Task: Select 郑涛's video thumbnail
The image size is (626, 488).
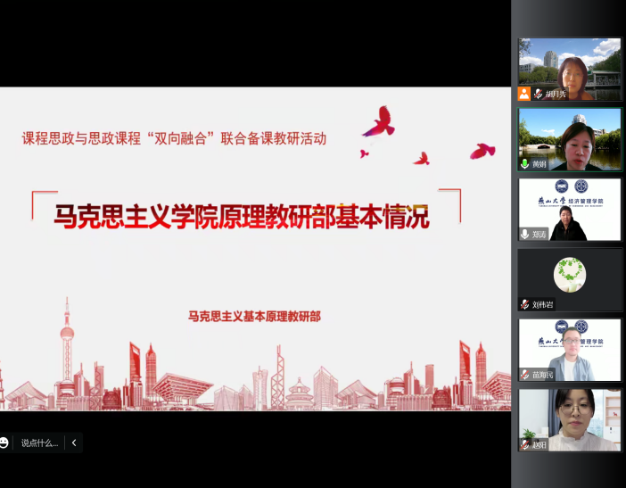Action: (570, 207)
